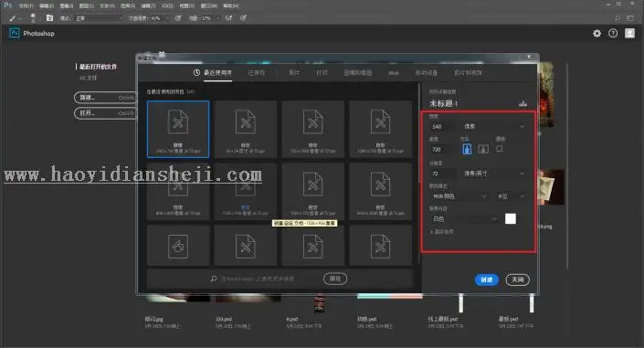Viewport: 644px width, 348px height.
Task: Select the highlighted 540 x 720 preset card
Action: pos(178,129)
